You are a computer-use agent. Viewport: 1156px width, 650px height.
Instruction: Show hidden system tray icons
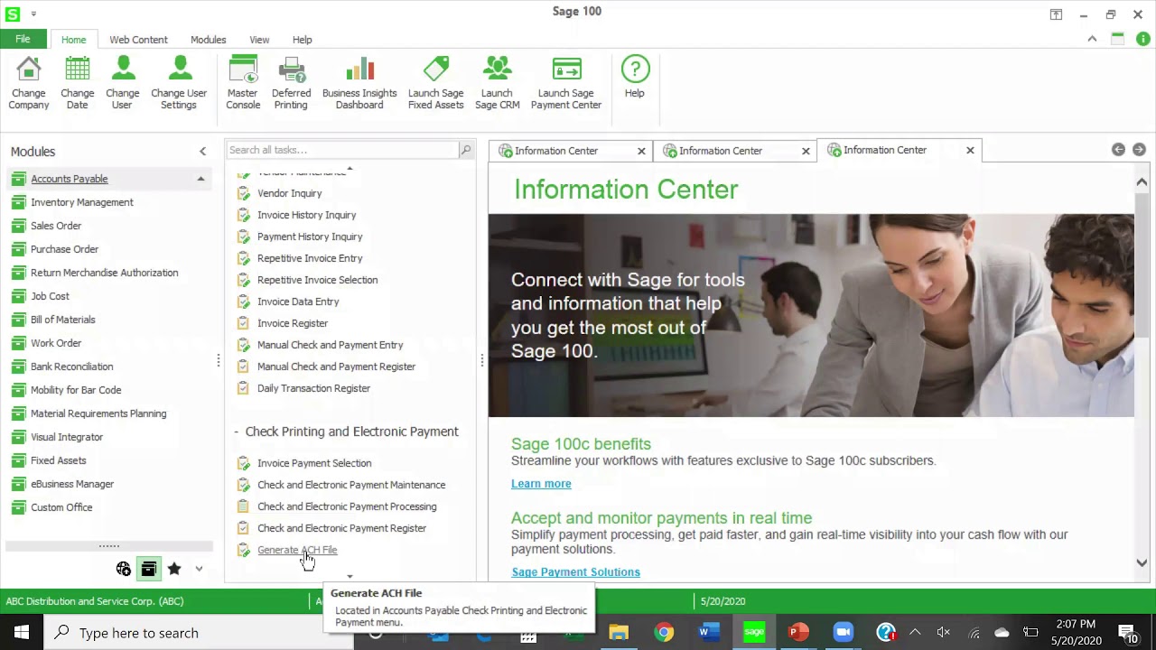click(x=915, y=632)
